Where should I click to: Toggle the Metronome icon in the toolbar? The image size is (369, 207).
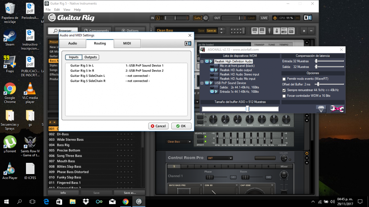tap(276, 31)
